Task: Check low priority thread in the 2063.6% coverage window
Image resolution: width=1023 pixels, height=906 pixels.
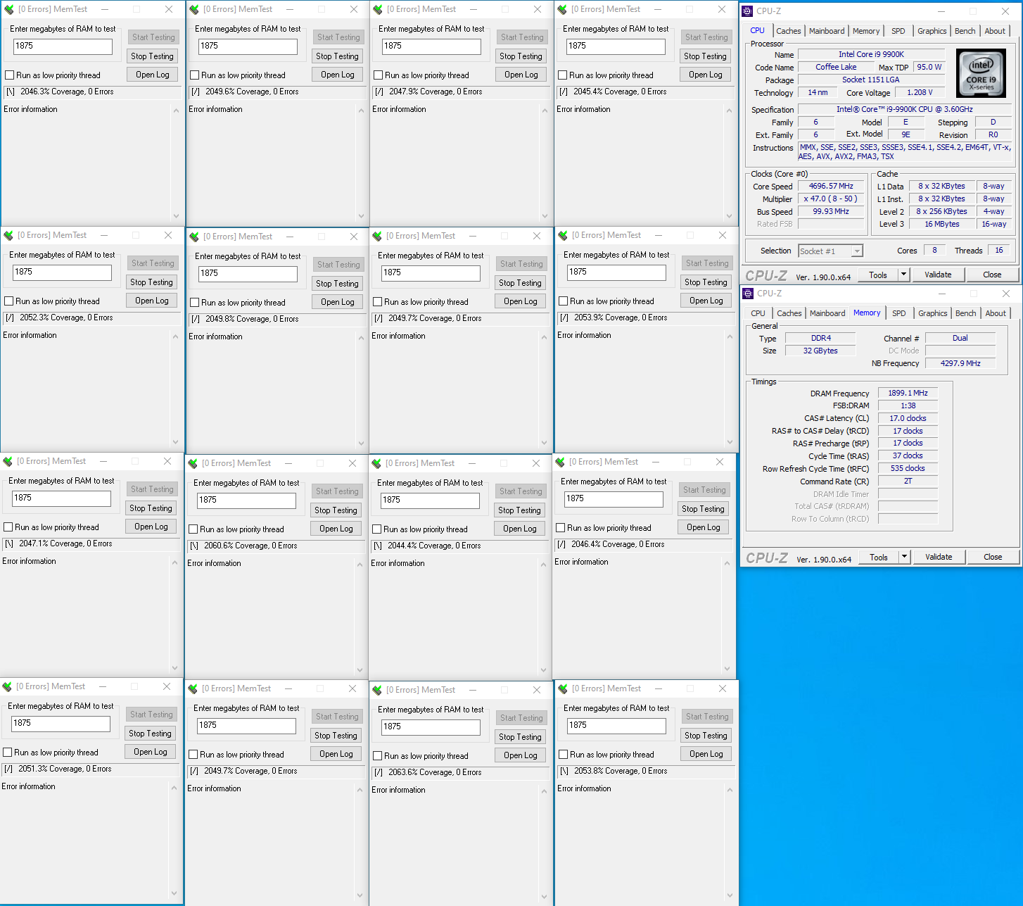Action: (378, 756)
